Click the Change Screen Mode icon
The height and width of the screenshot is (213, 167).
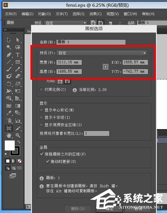(13, 176)
